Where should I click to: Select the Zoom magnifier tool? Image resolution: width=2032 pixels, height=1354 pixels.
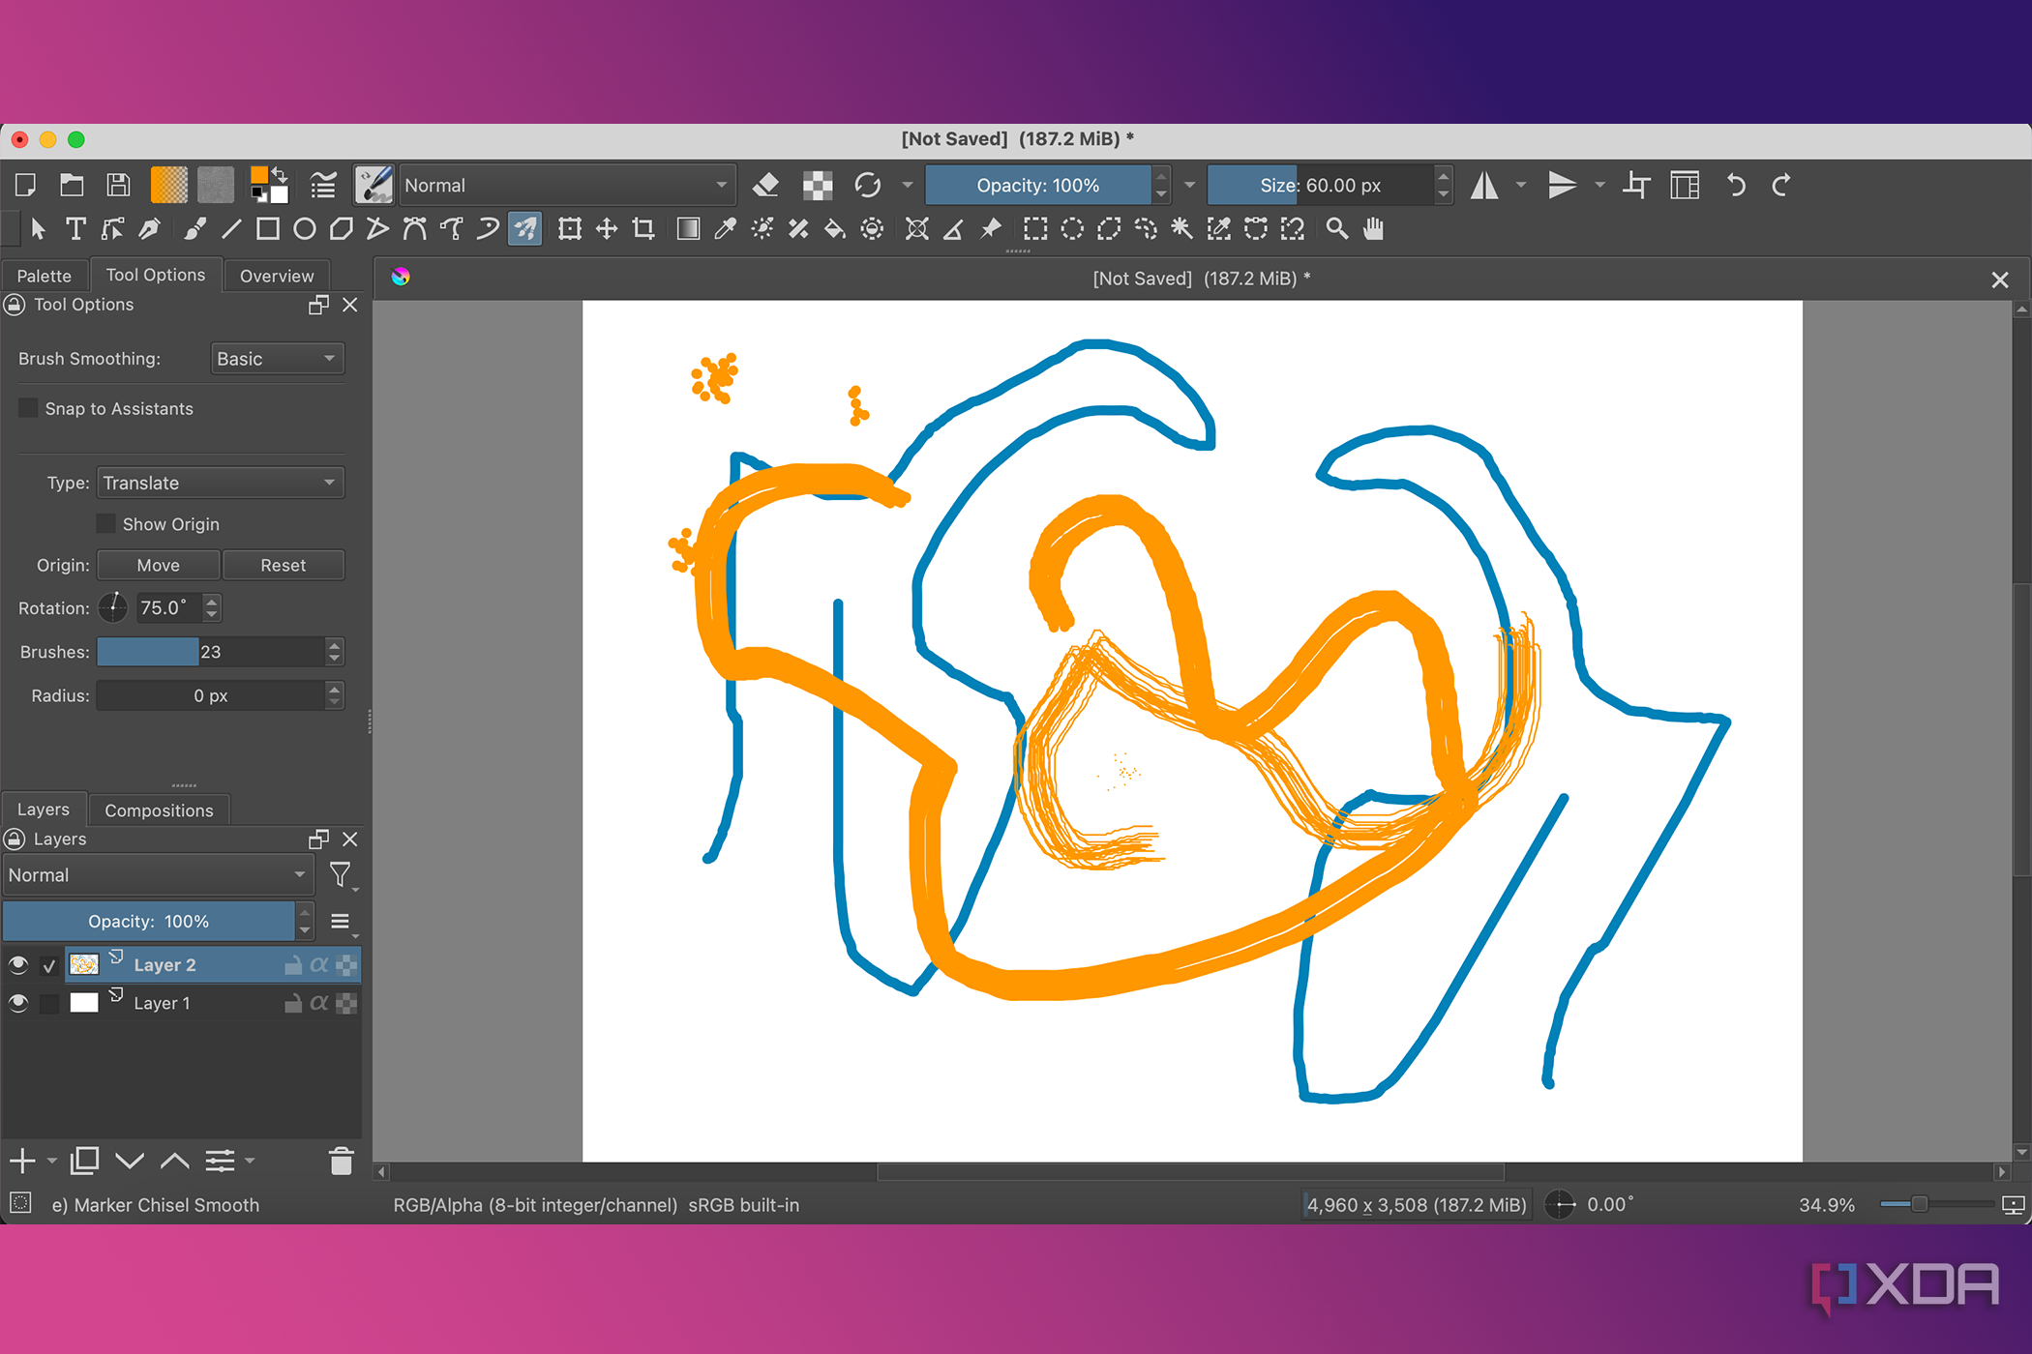[x=1336, y=229]
